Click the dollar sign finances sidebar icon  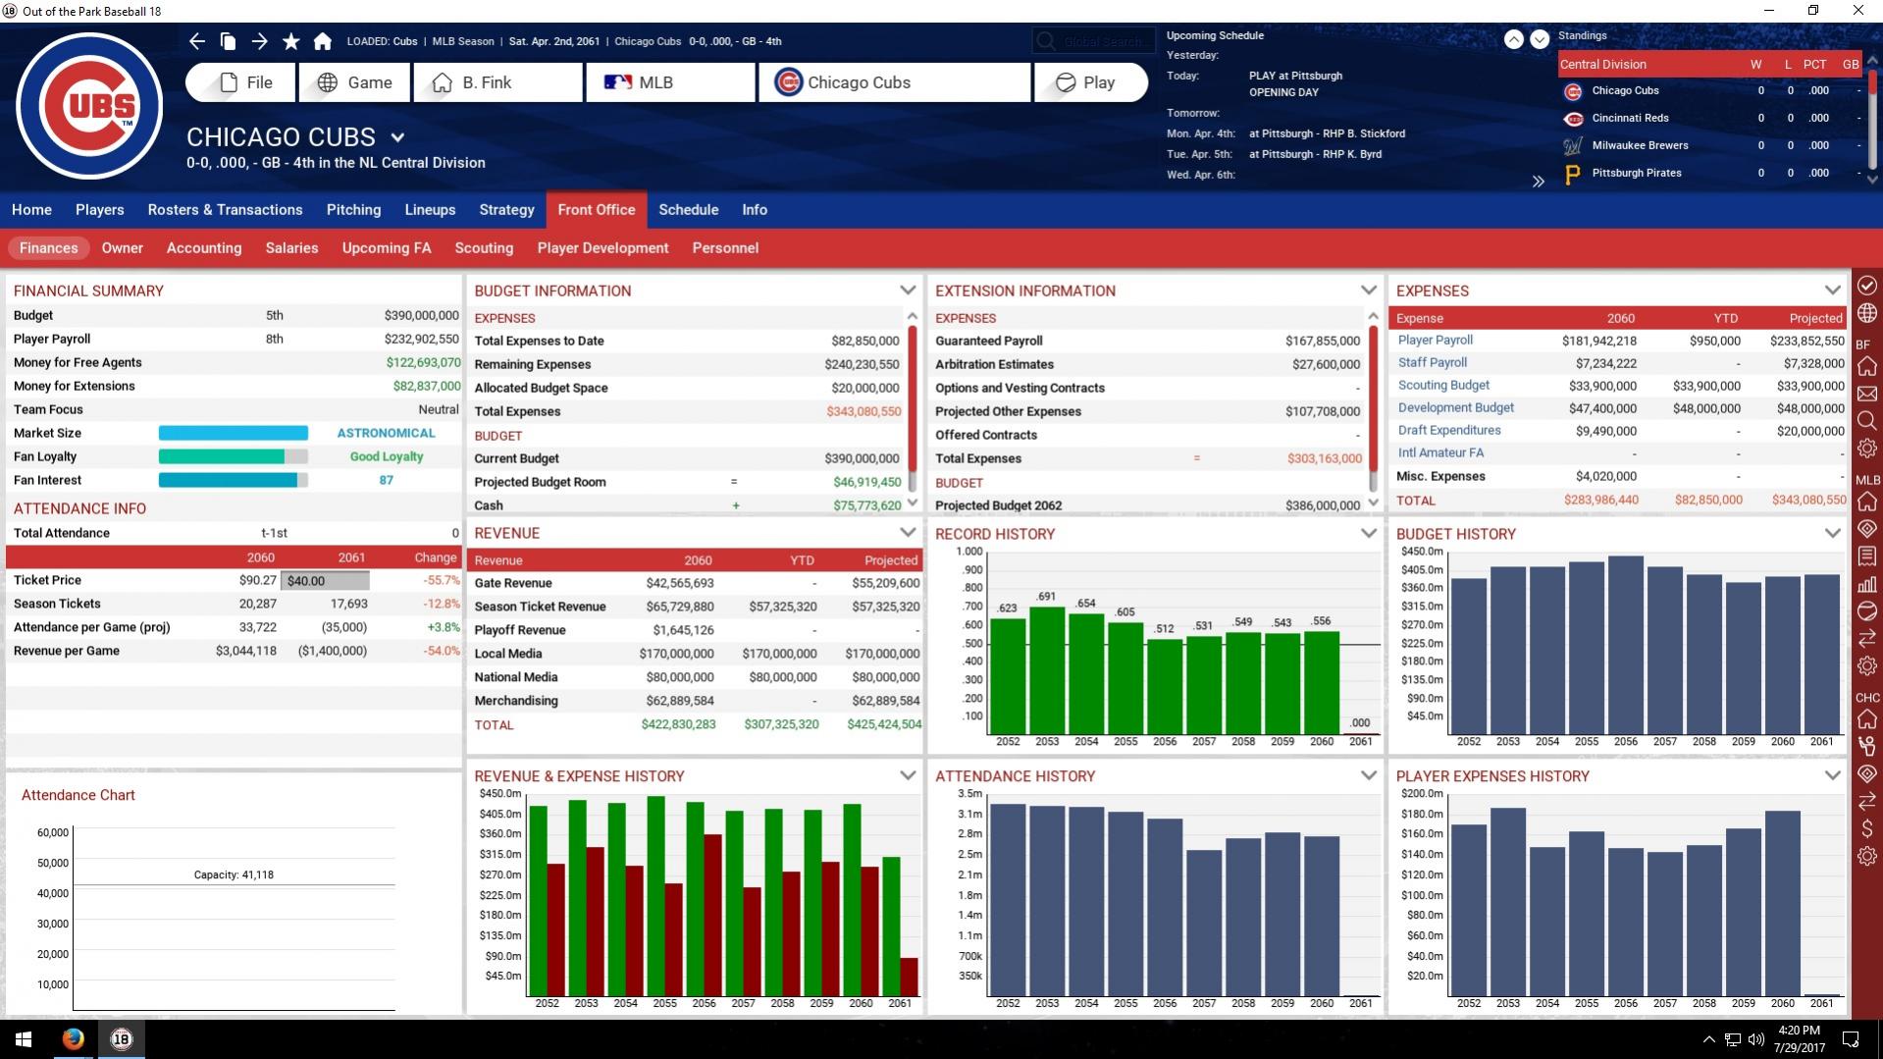click(1866, 828)
